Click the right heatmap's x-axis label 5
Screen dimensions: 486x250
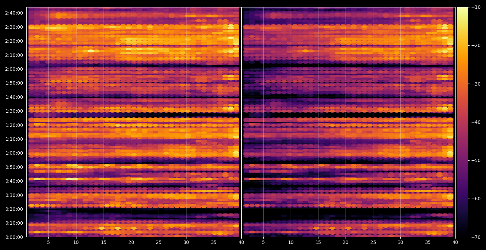pos(263,242)
